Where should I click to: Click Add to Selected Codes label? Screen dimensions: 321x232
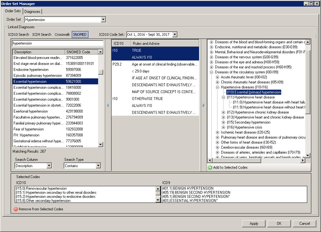click(x=230, y=167)
